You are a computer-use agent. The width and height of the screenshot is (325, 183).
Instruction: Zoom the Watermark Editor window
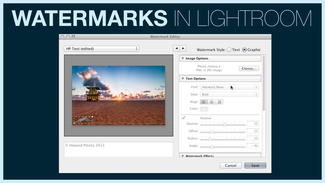(x=73, y=37)
